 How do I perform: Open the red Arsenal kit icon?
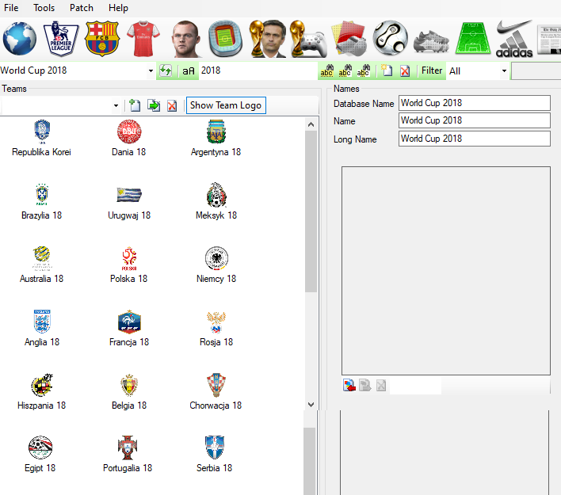tap(143, 38)
